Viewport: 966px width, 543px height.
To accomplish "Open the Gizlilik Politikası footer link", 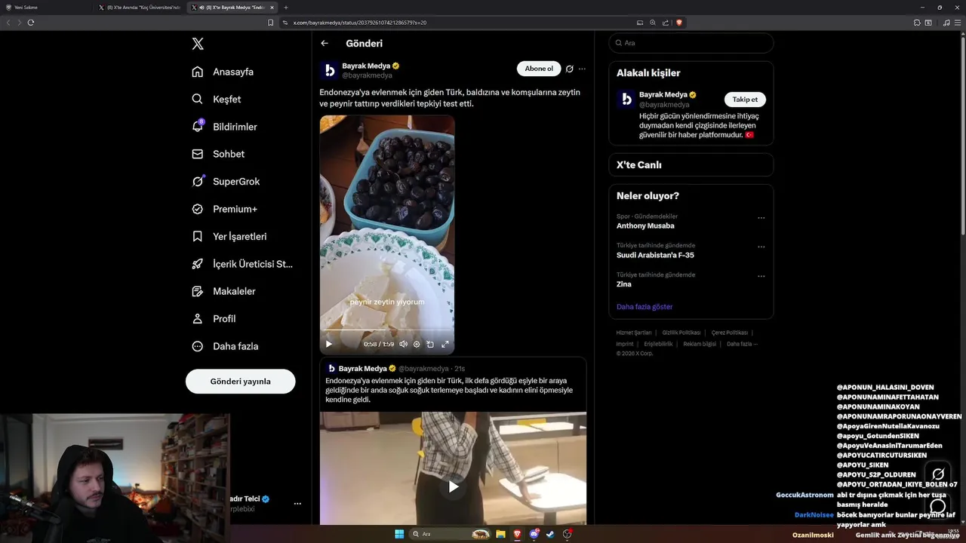I will coord(681,333).
